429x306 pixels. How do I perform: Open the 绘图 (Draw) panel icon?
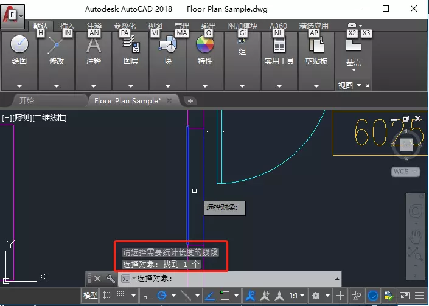19,45
